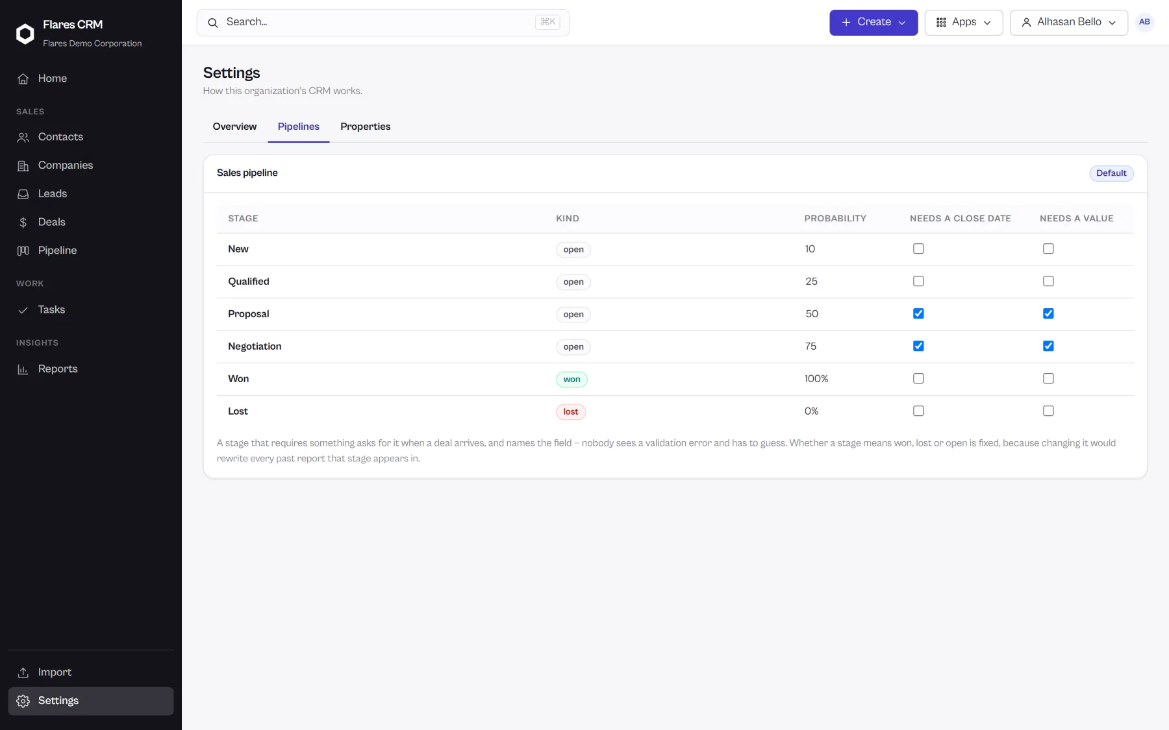Click the Negotiation stage name

[x=255, y=347]
